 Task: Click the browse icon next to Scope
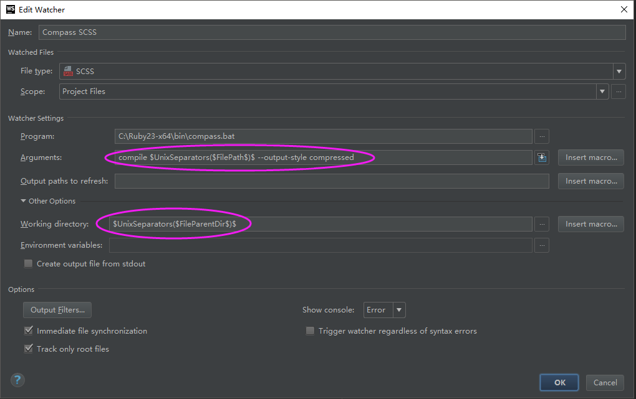[x=618, y=92]
